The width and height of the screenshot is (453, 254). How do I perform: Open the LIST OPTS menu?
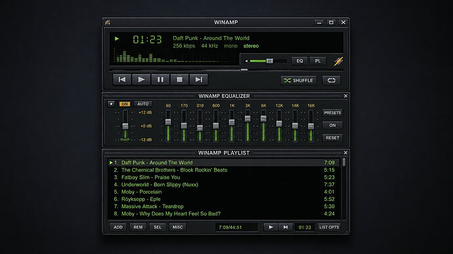tap(329, 227)
